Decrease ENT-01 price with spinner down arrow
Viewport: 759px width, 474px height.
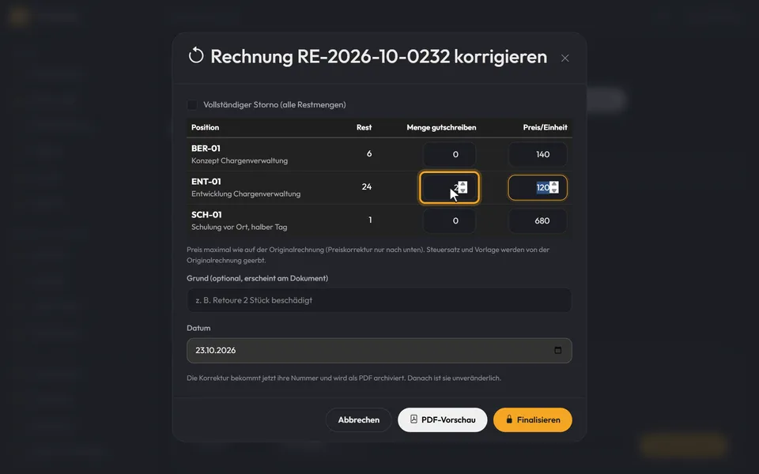554,190
